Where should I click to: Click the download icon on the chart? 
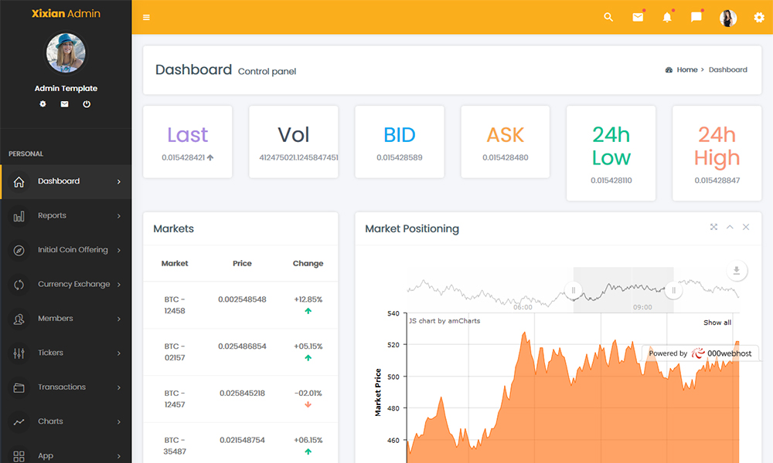click(737, 271)
